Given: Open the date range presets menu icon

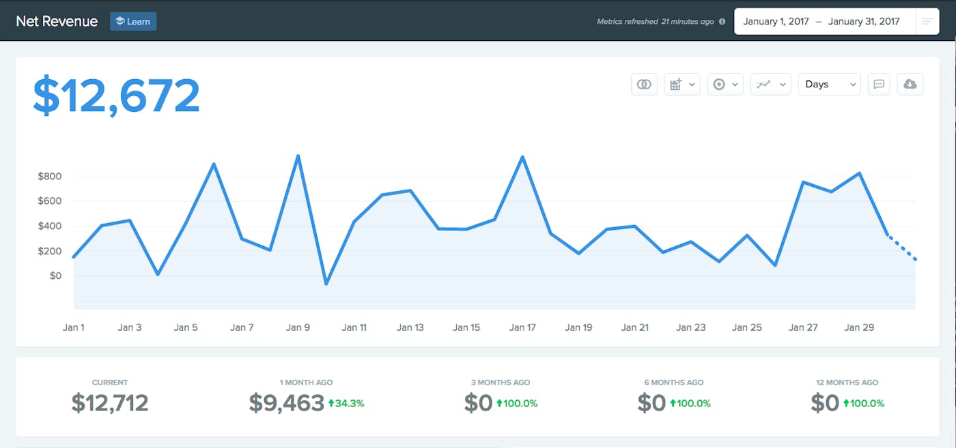Looking at the screenshot, I should [x=927, y=21].
